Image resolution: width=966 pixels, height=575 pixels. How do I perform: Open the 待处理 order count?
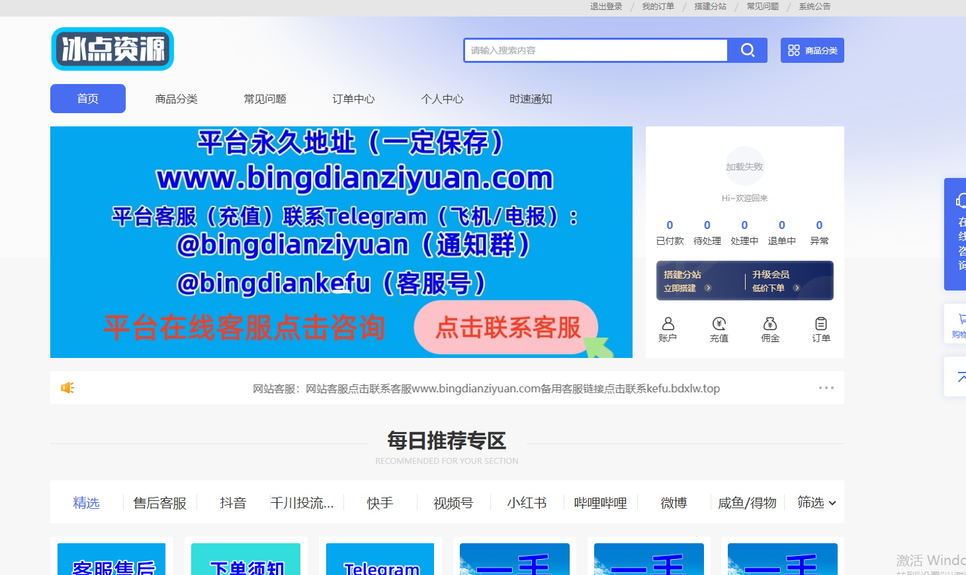tap(707, 232)
